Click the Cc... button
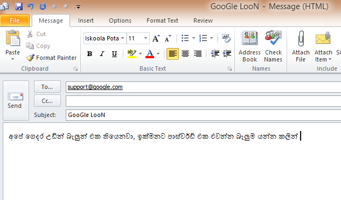Image resolution: width=341 pixels, height=200 pixels. click(47, 101)
